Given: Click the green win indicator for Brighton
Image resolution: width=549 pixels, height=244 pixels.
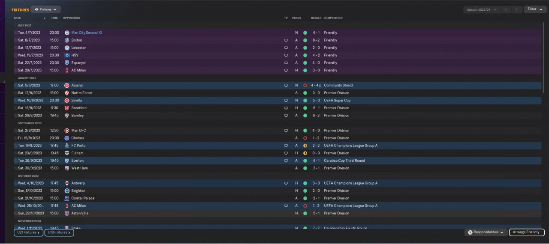Looking at the screenshot, I should [305, 190].
